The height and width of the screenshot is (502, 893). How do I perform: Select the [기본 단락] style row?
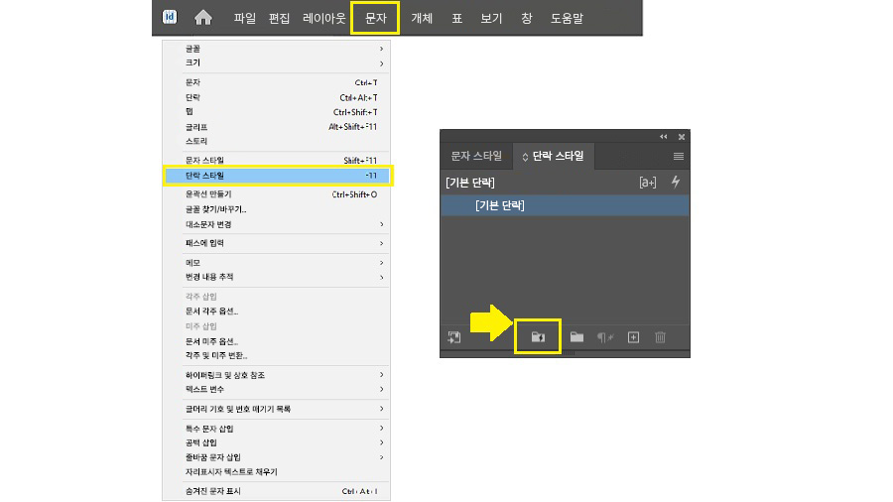pos(565,205)
